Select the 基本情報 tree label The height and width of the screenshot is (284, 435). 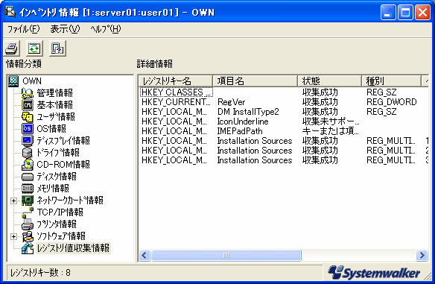point(54,105)
